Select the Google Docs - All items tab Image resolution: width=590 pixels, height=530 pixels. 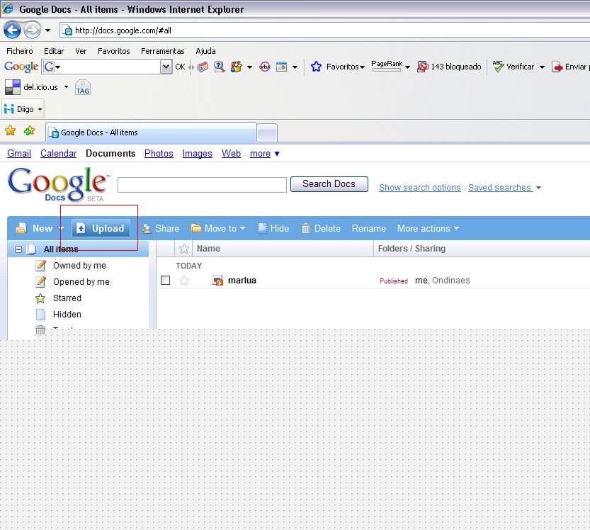151,132
